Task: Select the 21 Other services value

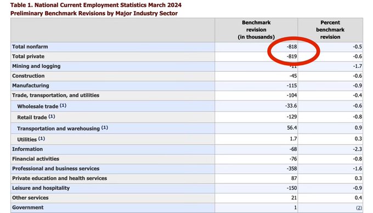Action: click(x=294, y=198)
